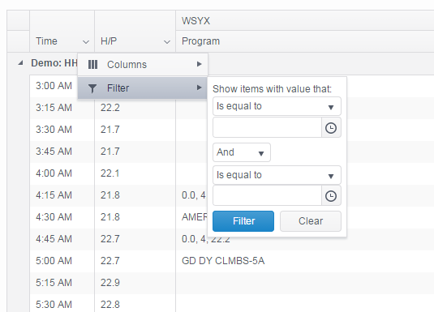Open the second 'Is equal to' operator dropdown
This screenshot has height=312, width=434.
(277, 175)
